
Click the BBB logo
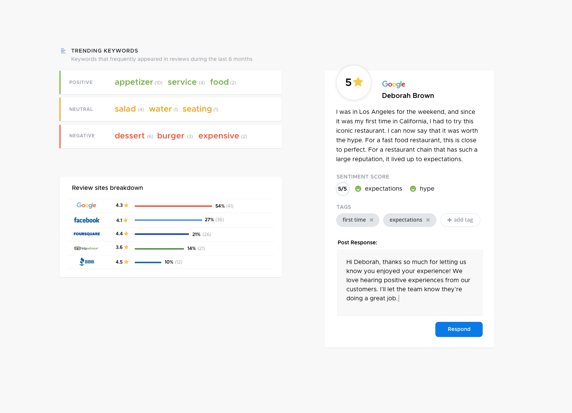click(87, 261)
